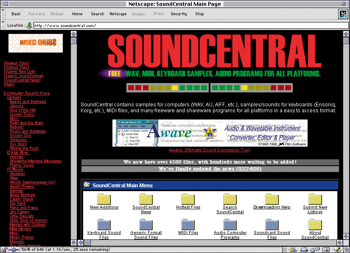Open the Blues Brothers sidebar link
The width and height of the screenshot is (350, 253).
click(22, 195)
